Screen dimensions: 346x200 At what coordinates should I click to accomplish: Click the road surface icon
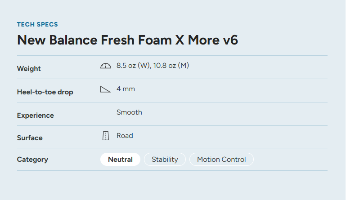[106, 136]
